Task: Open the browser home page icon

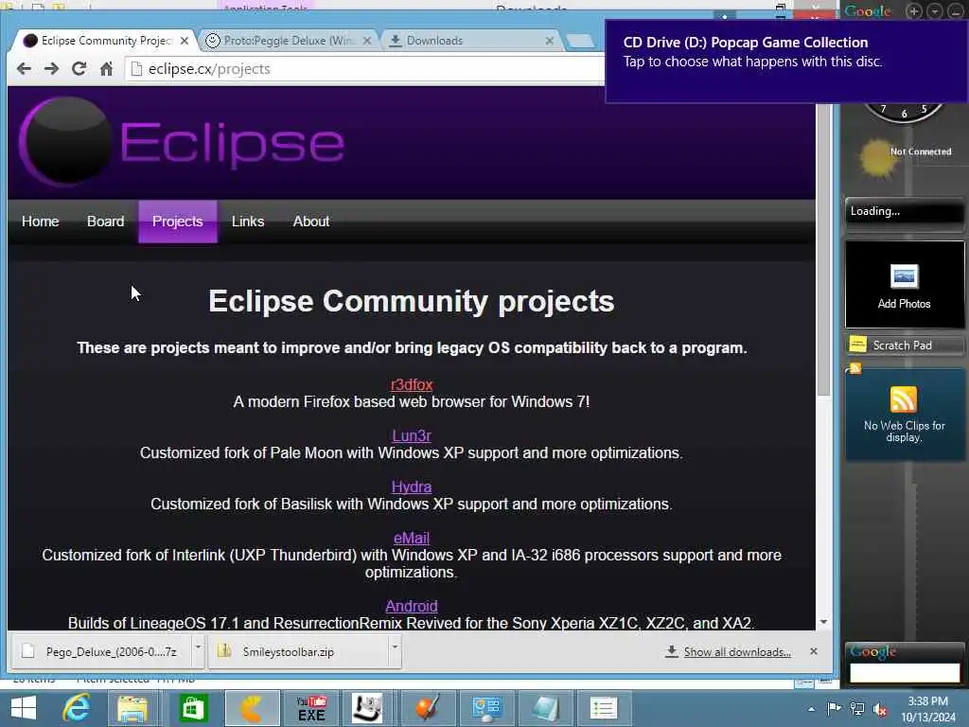Action: (106, 68)
